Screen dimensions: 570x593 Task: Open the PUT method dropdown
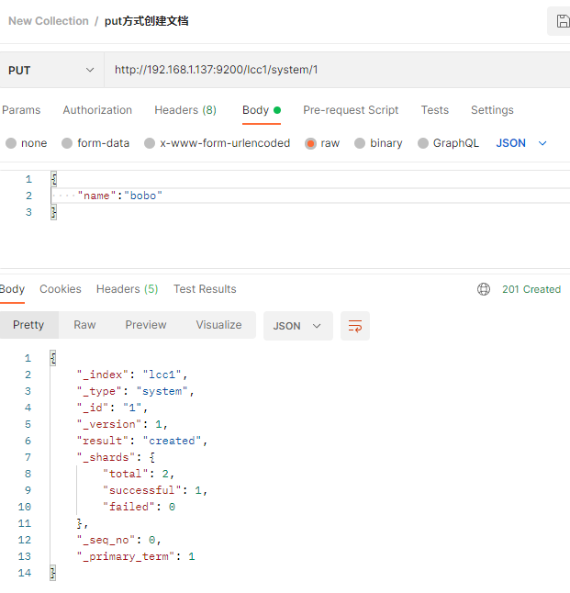pos(50,70)
